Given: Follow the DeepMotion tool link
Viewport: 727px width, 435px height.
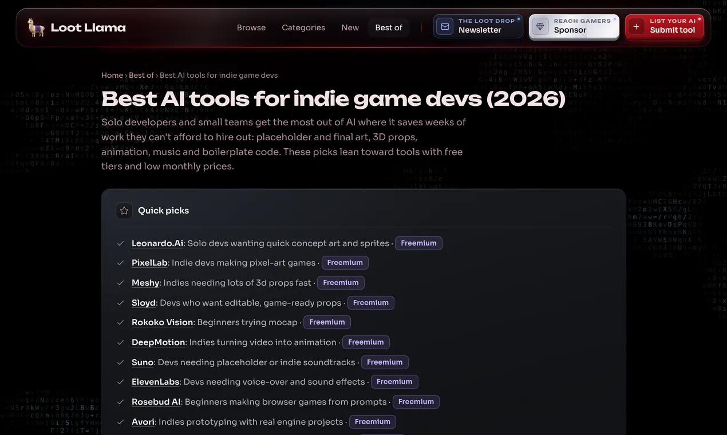Looking at the screenshot, I should click(x=159, y=342).
